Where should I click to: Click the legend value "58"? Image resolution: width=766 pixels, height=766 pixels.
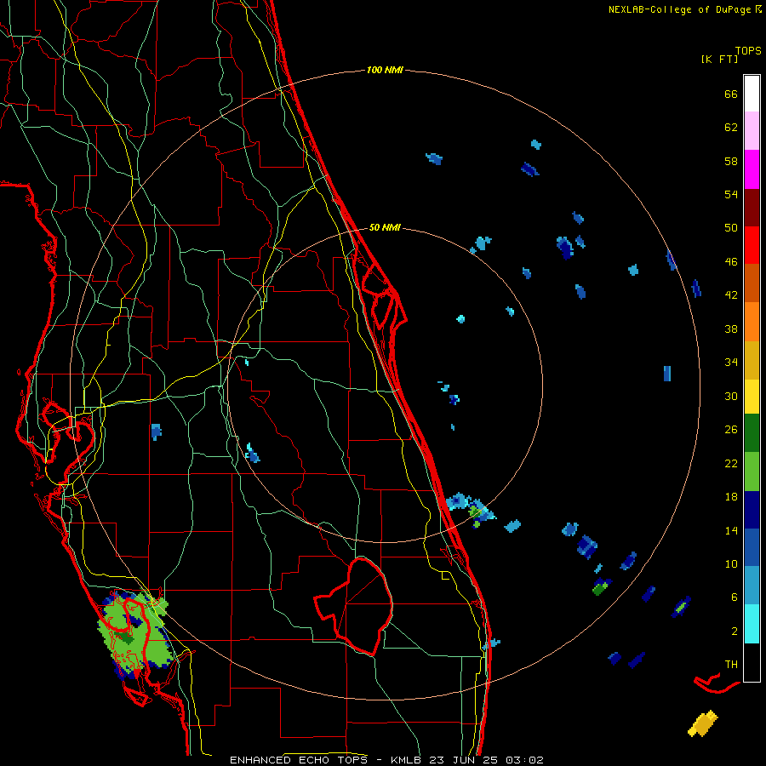[731, 161]
